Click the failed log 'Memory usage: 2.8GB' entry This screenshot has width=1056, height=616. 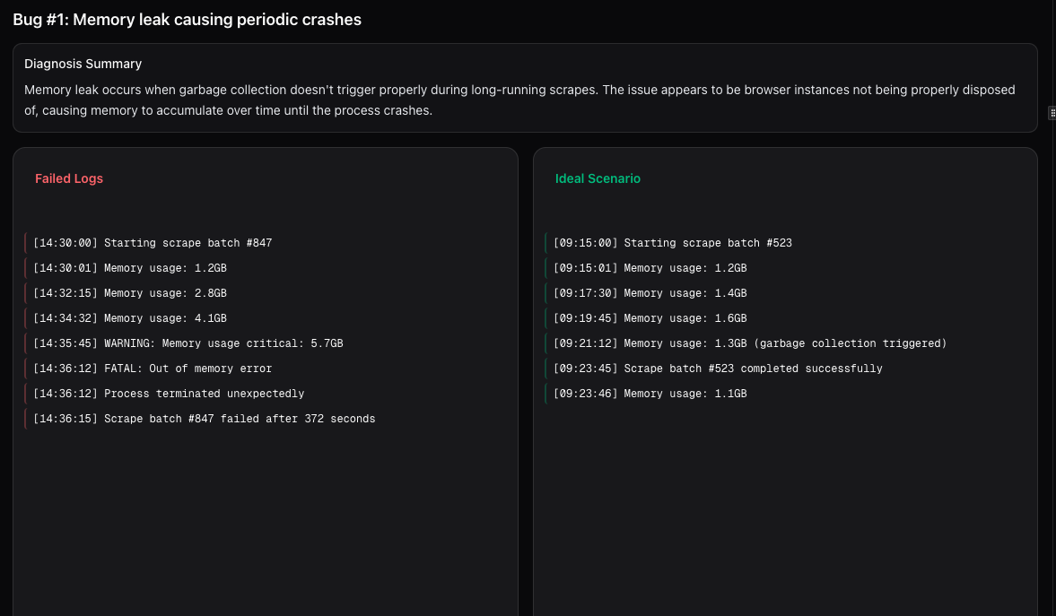130,293
